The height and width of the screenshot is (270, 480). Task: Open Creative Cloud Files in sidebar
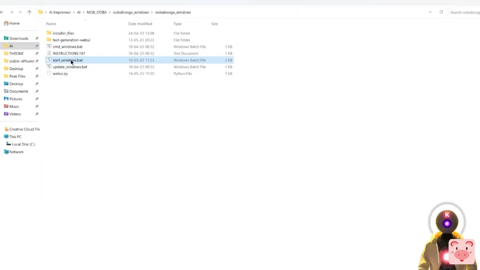tap(24, 129)
